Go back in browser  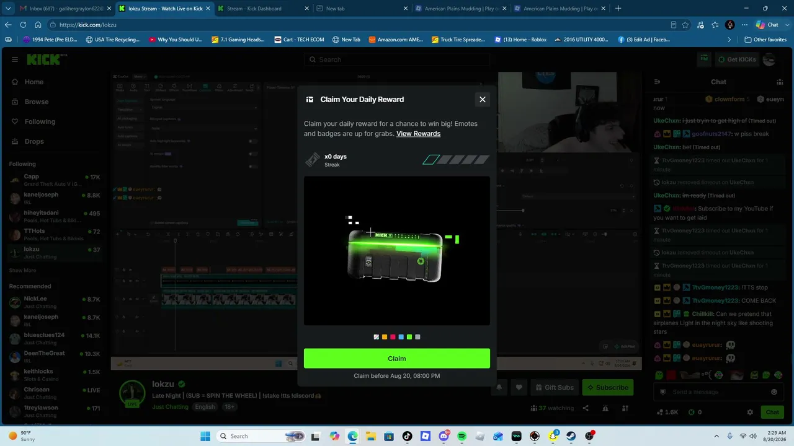tap(8, 25)
